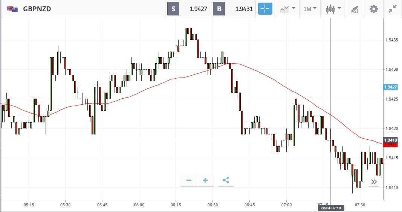402x212 pixels.
Task: Zoom in chart with plus button
Action: coord(205,180)
